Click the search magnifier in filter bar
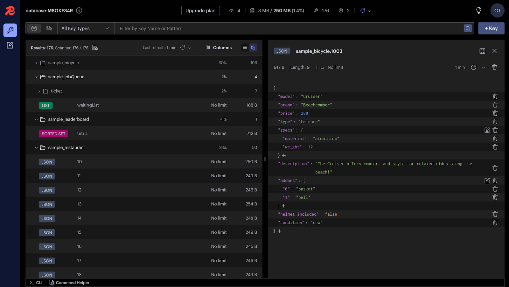Screen dimensions: 509x287 [x=468, y=28]
